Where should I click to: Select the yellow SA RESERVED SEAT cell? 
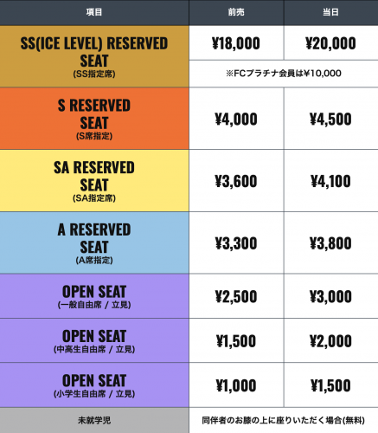[94, 180]
